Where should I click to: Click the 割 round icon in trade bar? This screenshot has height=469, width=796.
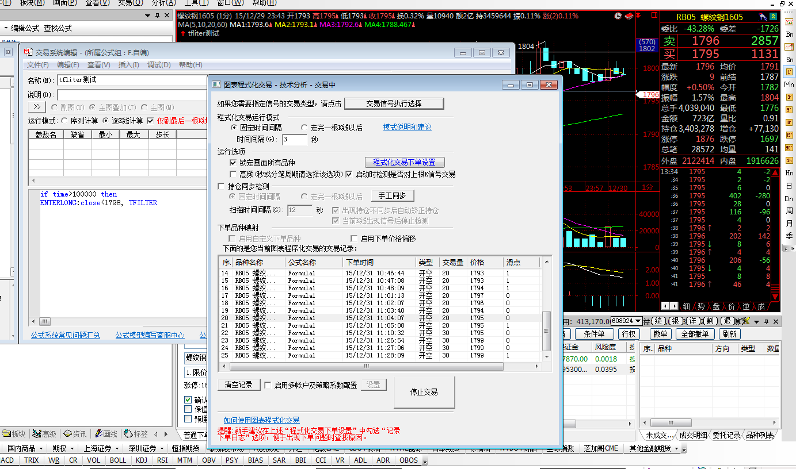(711, 321)
